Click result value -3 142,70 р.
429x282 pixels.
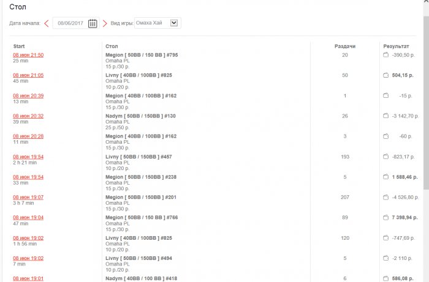tap(405, 116)
